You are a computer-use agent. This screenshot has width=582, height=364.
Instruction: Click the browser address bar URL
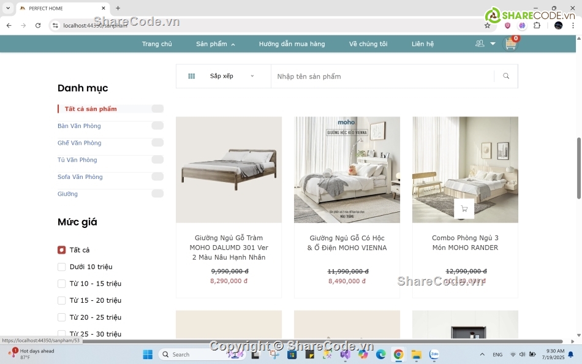[x=95, y=26]
